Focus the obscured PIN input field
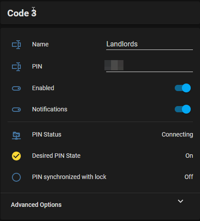Screen dimensions: 200x221 pyautogui.click(x=150, y=66)
